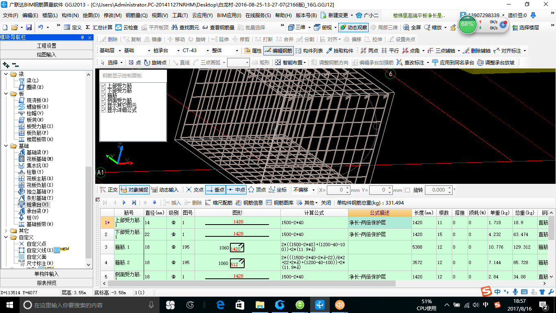Toggle 显示详细公式 checkbox
The width and height of the screenshot is (556, 313).
pos(103,110)
